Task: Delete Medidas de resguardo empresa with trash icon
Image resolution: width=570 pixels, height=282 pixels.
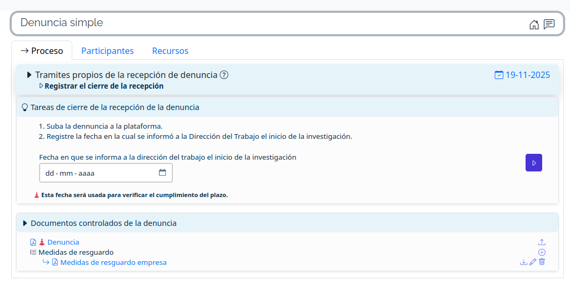Action: coord(542,262)
